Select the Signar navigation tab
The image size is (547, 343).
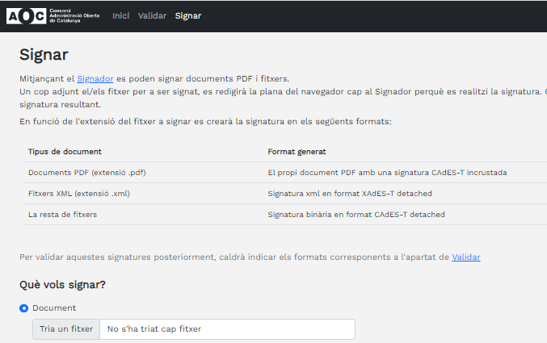pyautogui.click(x=188, y=15)
